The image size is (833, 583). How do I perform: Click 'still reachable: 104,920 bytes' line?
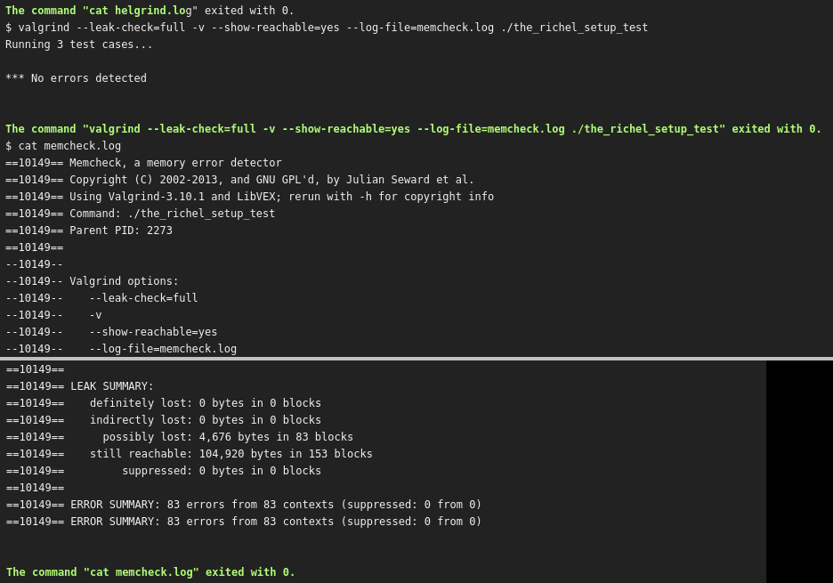tap(190, 454)
